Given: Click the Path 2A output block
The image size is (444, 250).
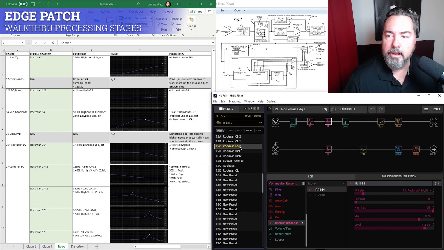Looking at the screenshot, I should tap(434, 122).
